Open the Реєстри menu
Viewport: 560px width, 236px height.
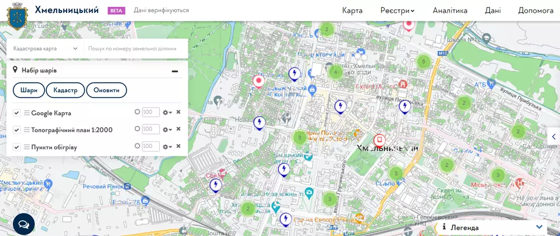tap(397, 11)
